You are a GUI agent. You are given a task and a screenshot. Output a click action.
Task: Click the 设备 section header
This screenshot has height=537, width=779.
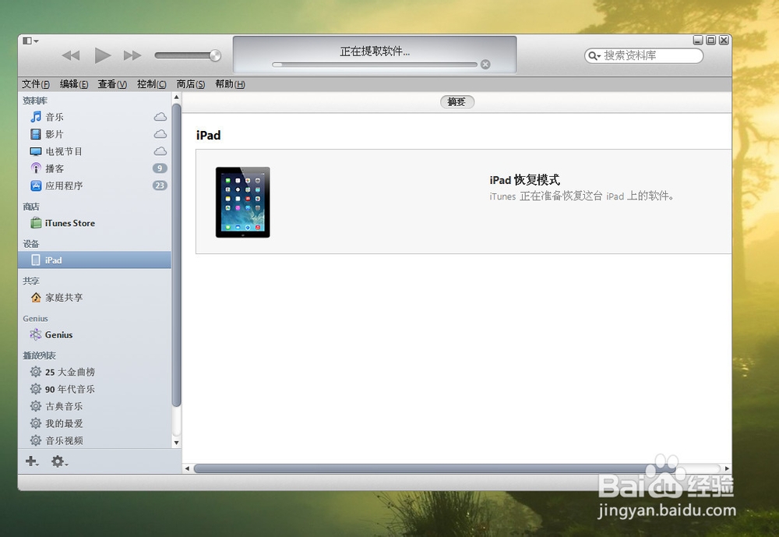pyautogui.click(x=31, y=244)
